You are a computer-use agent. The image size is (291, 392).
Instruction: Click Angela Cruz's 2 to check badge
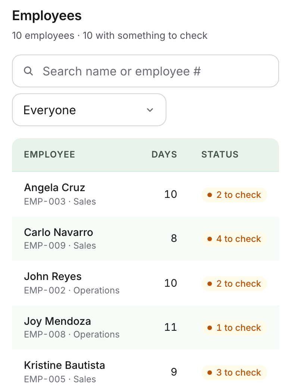point(234,195)
